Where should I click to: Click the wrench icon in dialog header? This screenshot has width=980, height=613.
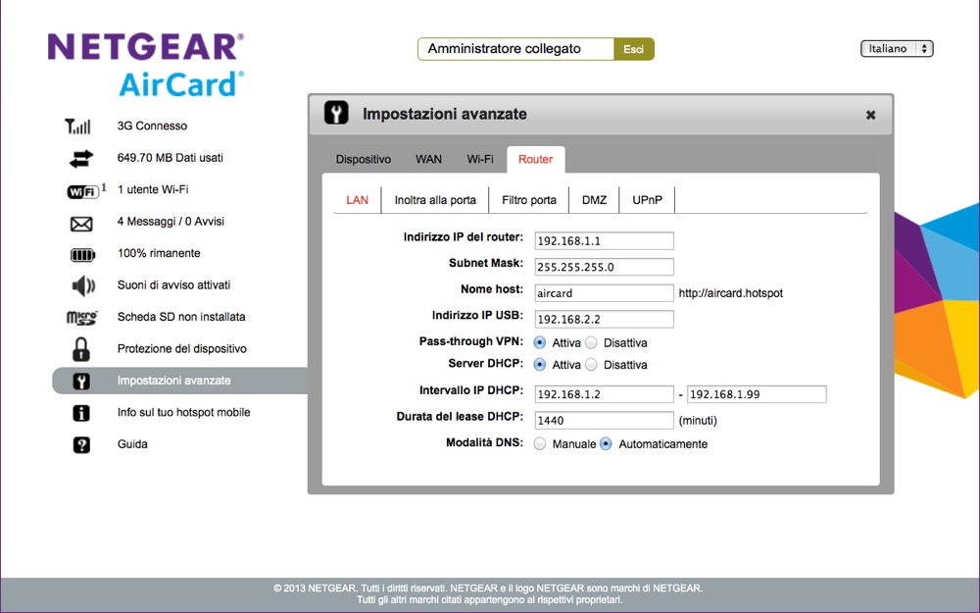point(336,113)
